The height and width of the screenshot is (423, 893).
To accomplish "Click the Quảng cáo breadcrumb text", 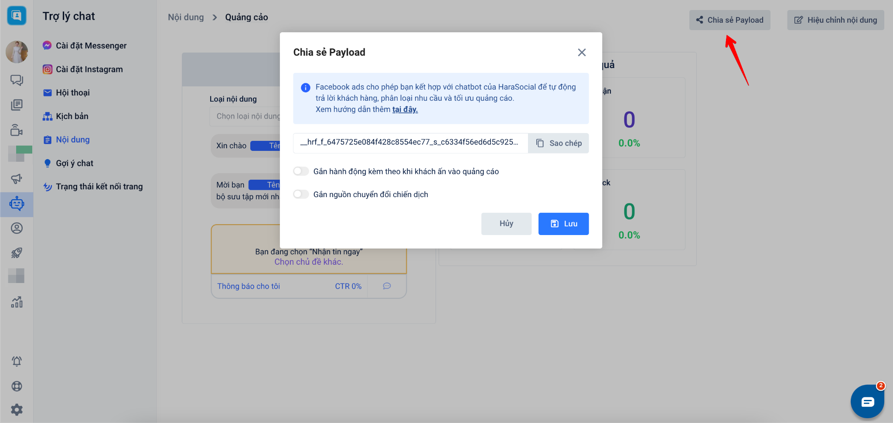I will coord(246,17).
